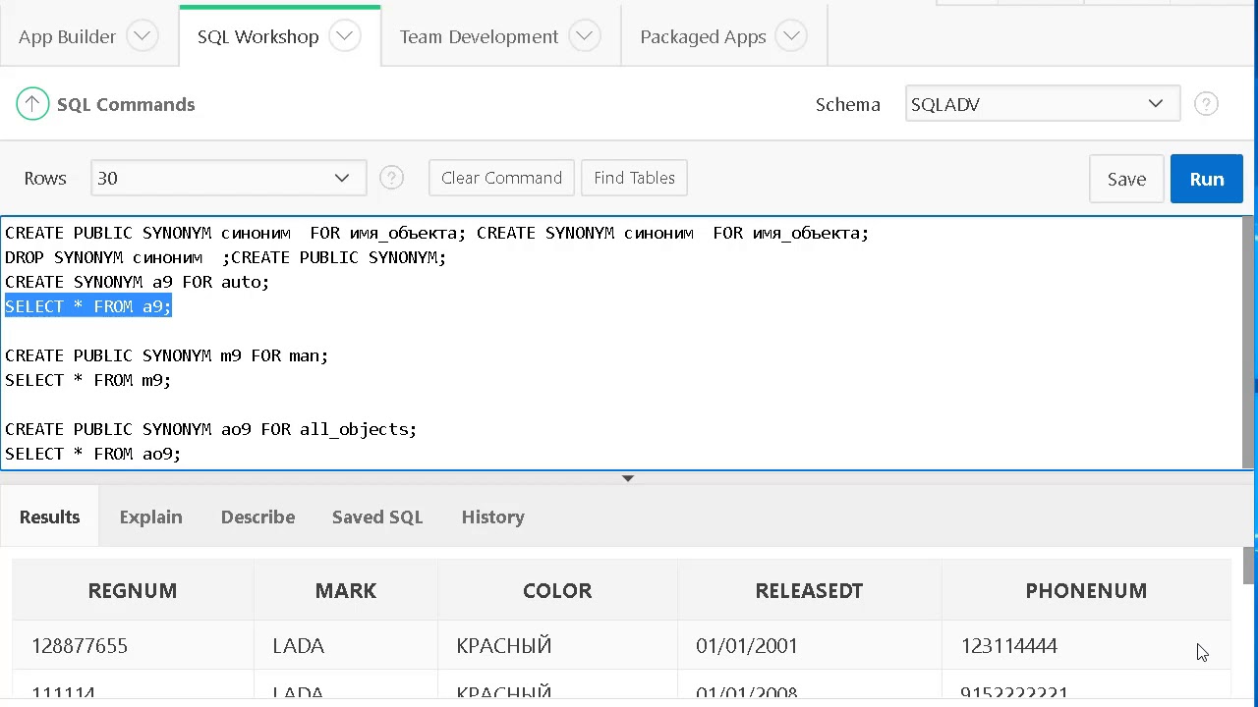Switch to the Explain tab
Viewport: 1258px width, 707px height.
[x=150, y=517]
